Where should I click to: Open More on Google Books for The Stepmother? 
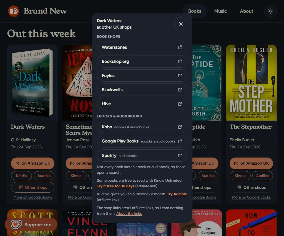click(251, 197)
